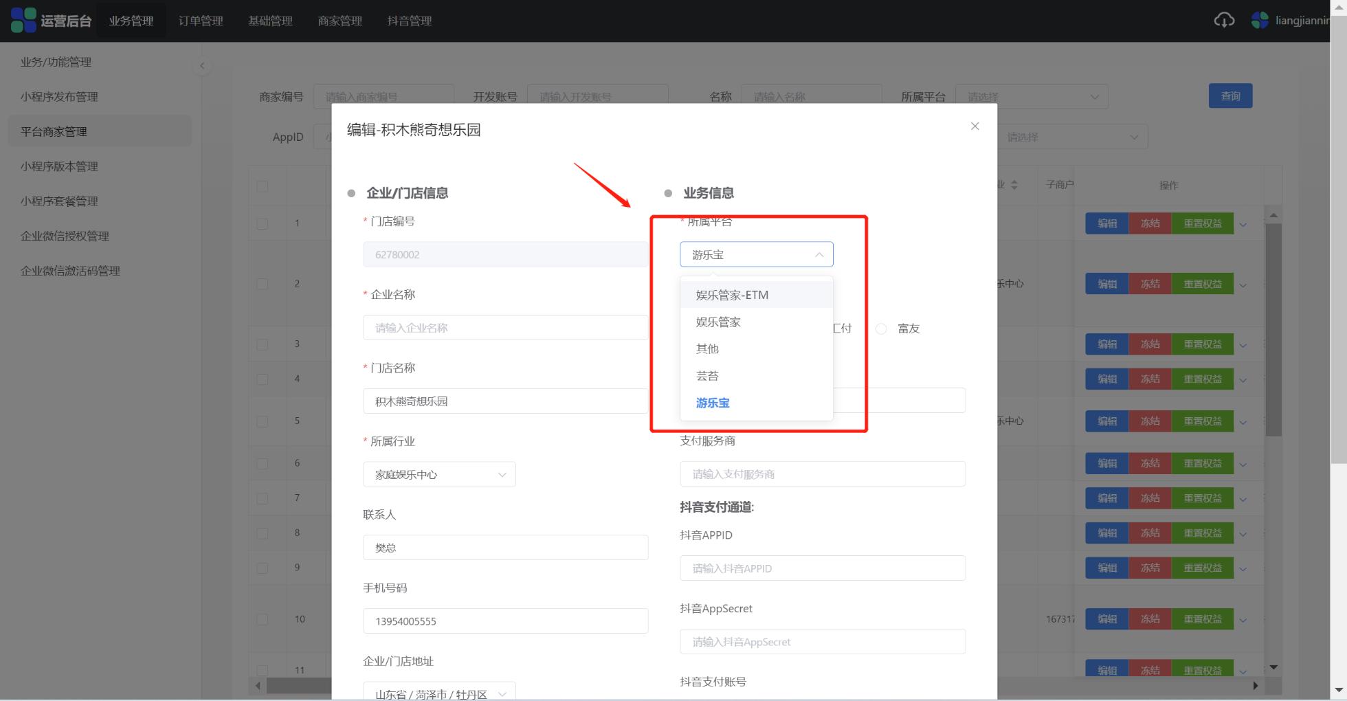Open 商家管理 top navigation tab

tap(339, 21)
